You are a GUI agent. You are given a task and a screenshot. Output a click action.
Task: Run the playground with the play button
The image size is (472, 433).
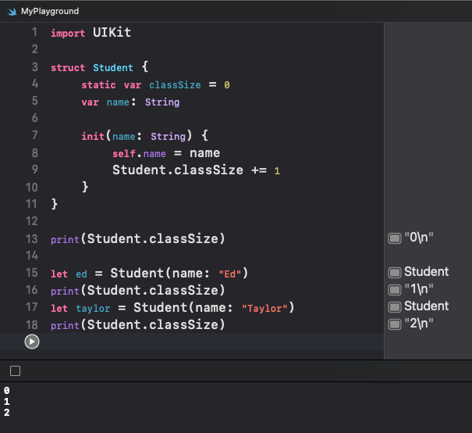pos(32,342)
